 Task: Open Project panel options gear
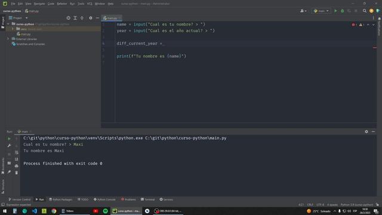click(91, 18)
